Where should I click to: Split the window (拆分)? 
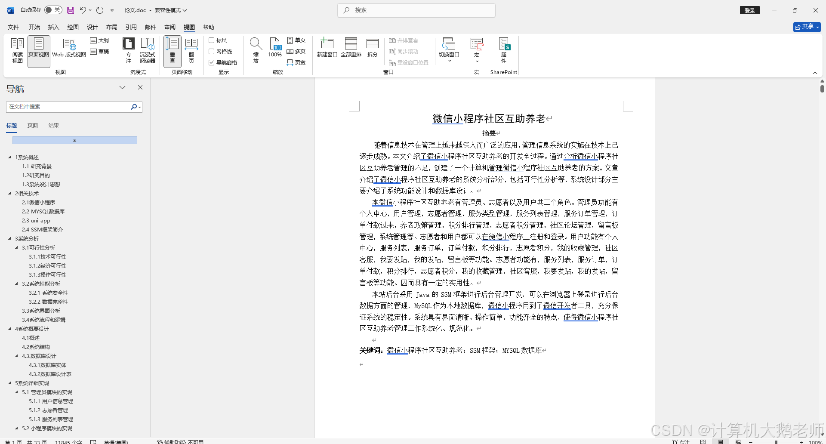pyautogui.click(x=373, y=47)
